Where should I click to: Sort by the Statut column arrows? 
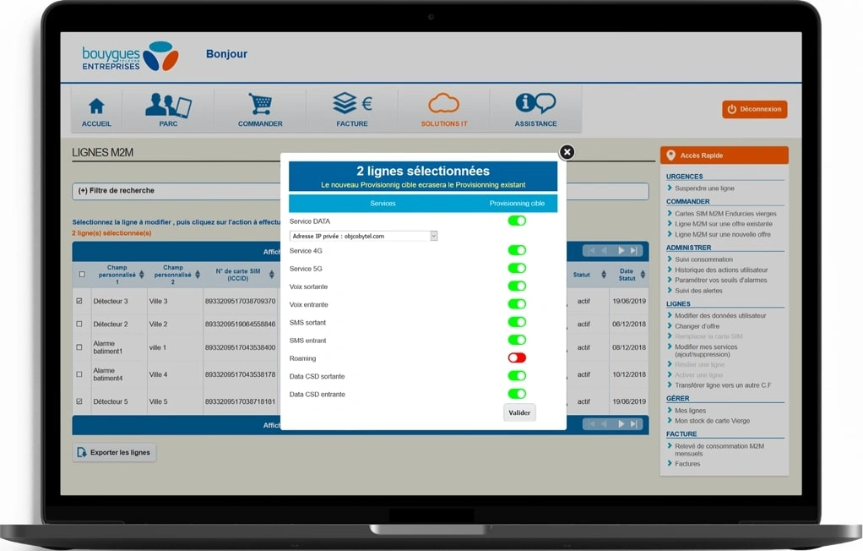603,275
